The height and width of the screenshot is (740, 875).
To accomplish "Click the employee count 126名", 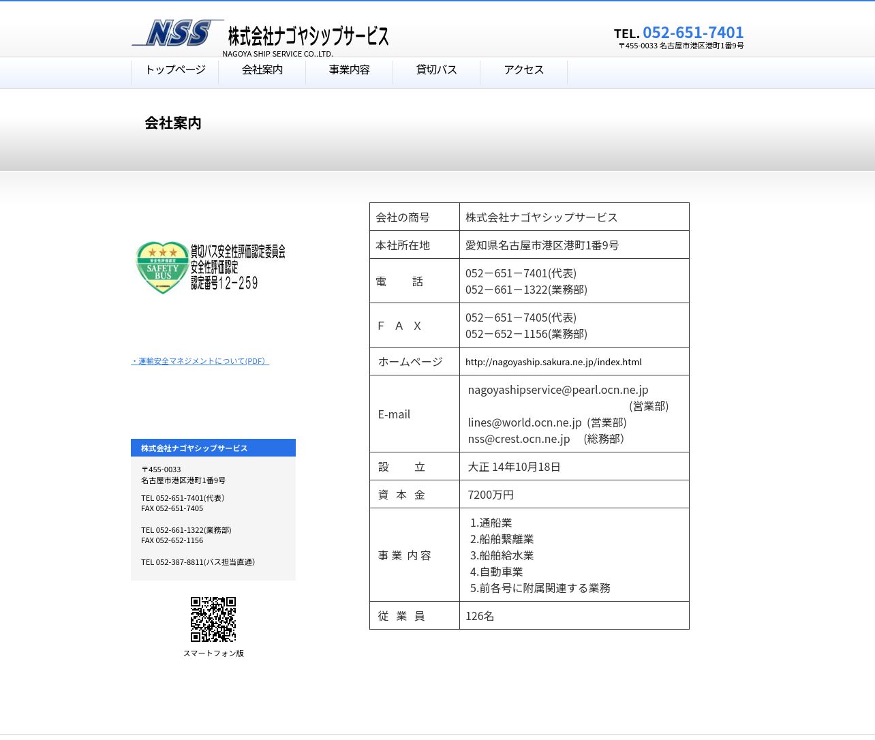I will (x=480, y=616).
